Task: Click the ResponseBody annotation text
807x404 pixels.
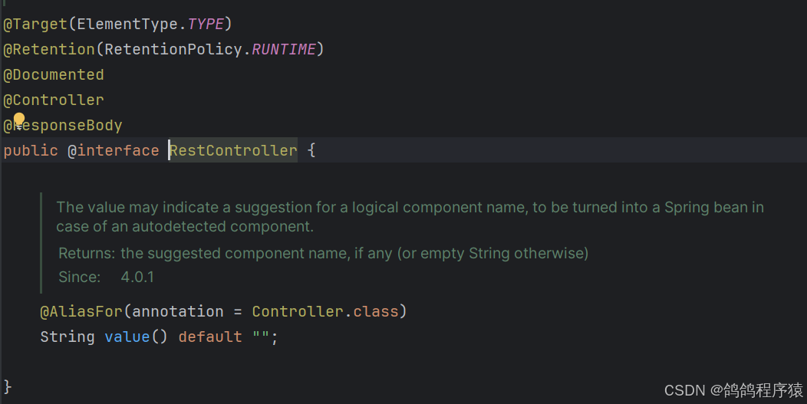Action: (68, 126)
